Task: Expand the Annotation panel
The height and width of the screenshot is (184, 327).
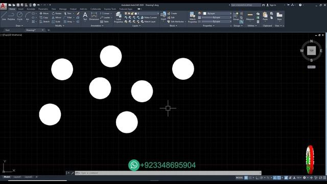Action: (x=97, y=26)
